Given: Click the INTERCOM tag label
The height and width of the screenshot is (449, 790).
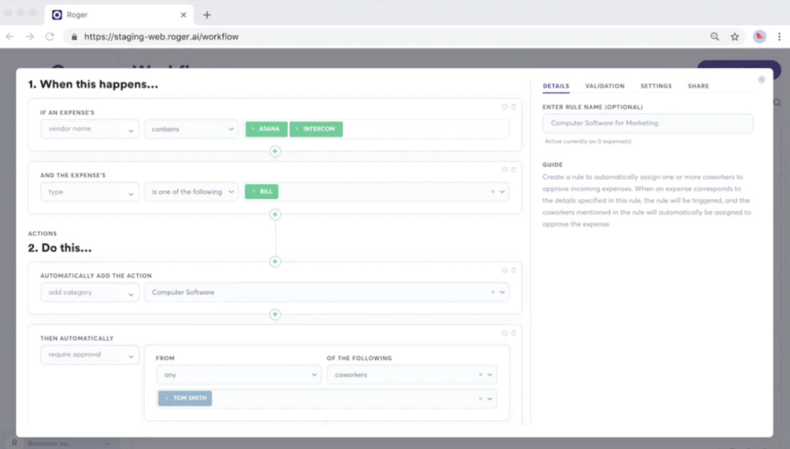Looking at the screenshot, I should [x=319, y=129].
